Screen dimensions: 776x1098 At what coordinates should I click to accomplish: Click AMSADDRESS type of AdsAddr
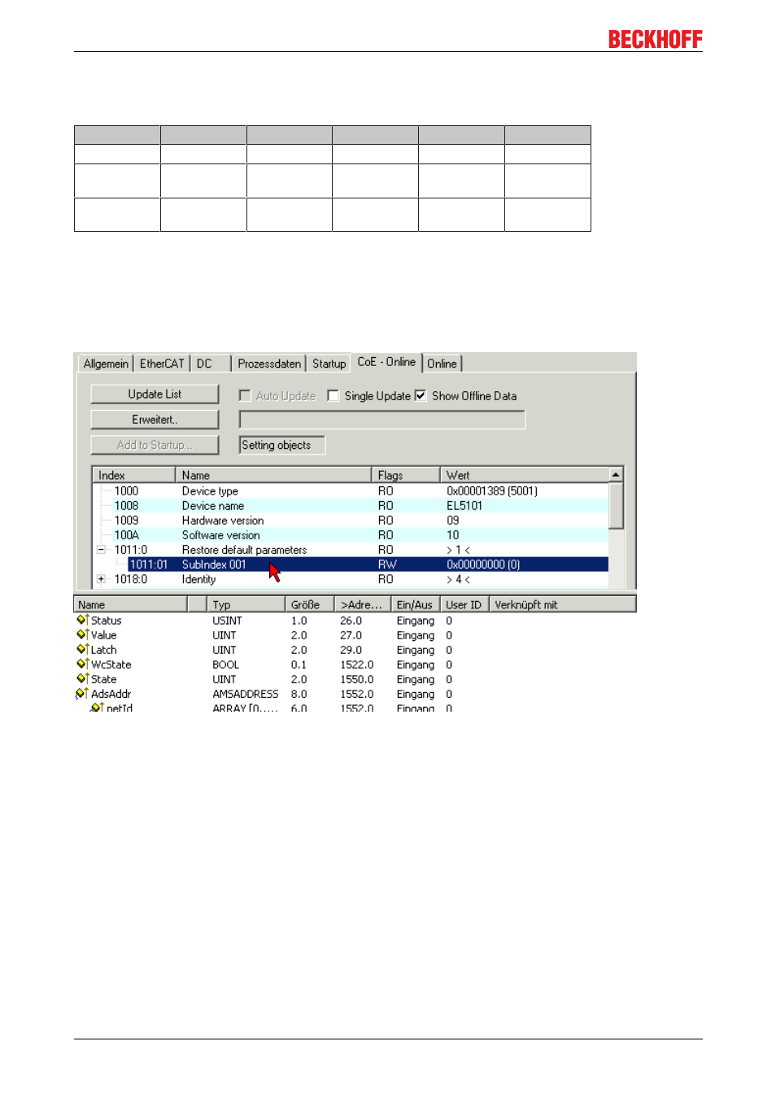tap(246, 694)
